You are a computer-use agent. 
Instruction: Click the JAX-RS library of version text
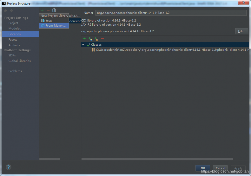tap(111, 25)
